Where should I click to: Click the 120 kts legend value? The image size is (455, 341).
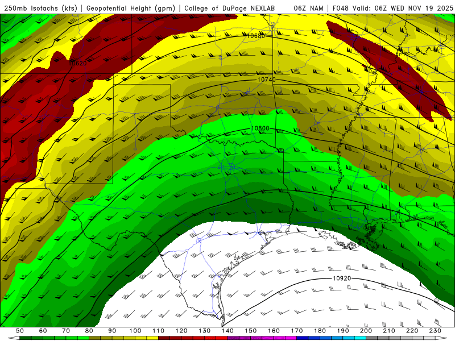point(181,331)
